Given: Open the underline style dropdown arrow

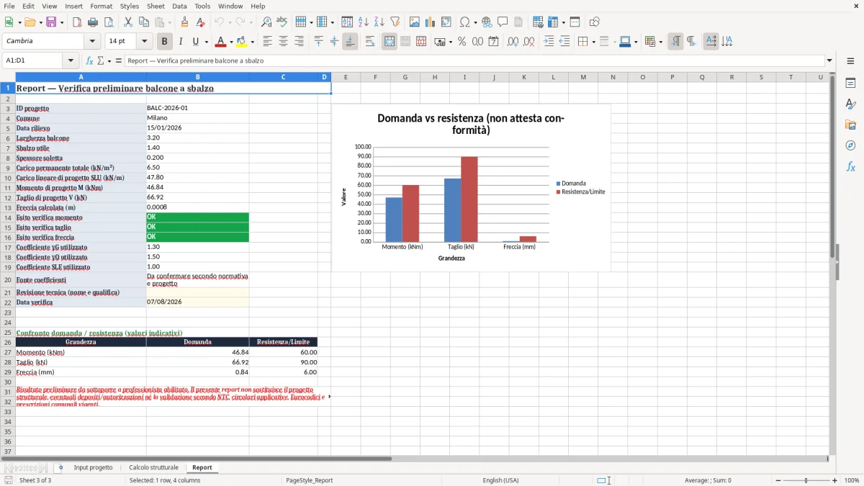Looking at the screenshot, I should click(206, 42).
